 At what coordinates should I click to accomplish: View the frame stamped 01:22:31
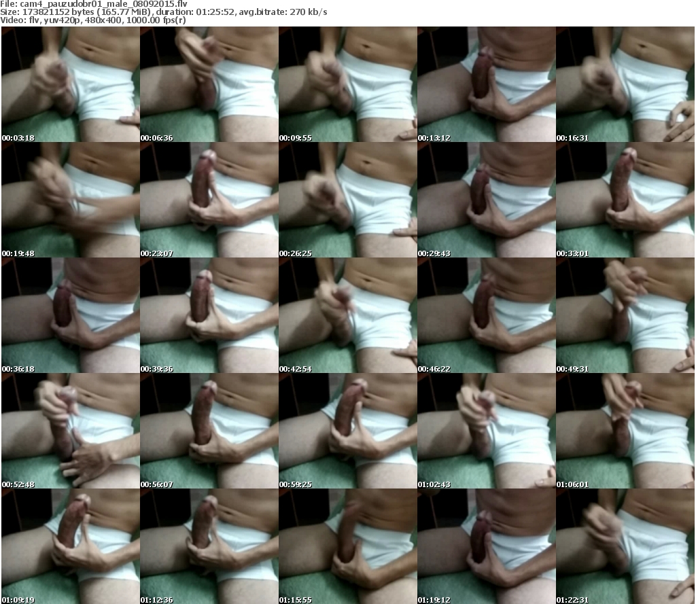[x=625, y=546]
